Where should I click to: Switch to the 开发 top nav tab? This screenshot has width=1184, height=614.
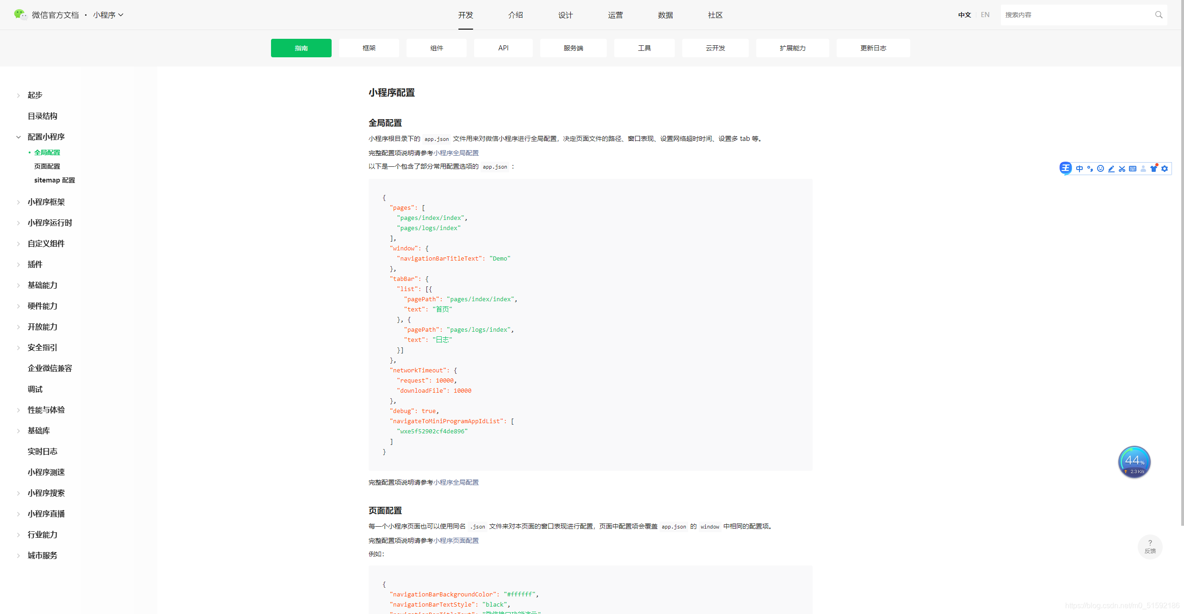(466, 15)
